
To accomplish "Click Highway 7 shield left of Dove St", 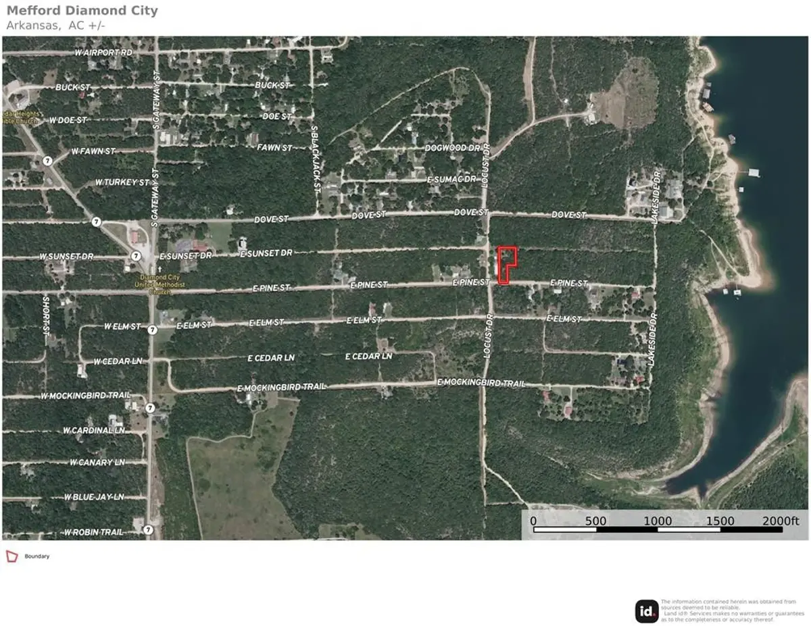I will point(97,221).
